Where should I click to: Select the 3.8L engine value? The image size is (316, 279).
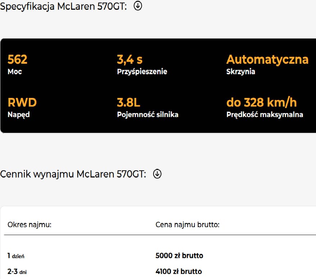click(x=128, y=103)
